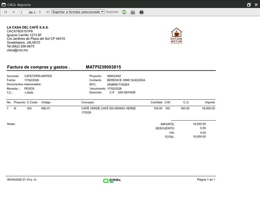Open the export format dropdown
The width and height of the screenshot is (260, 200).
click(x=78, y=12)
